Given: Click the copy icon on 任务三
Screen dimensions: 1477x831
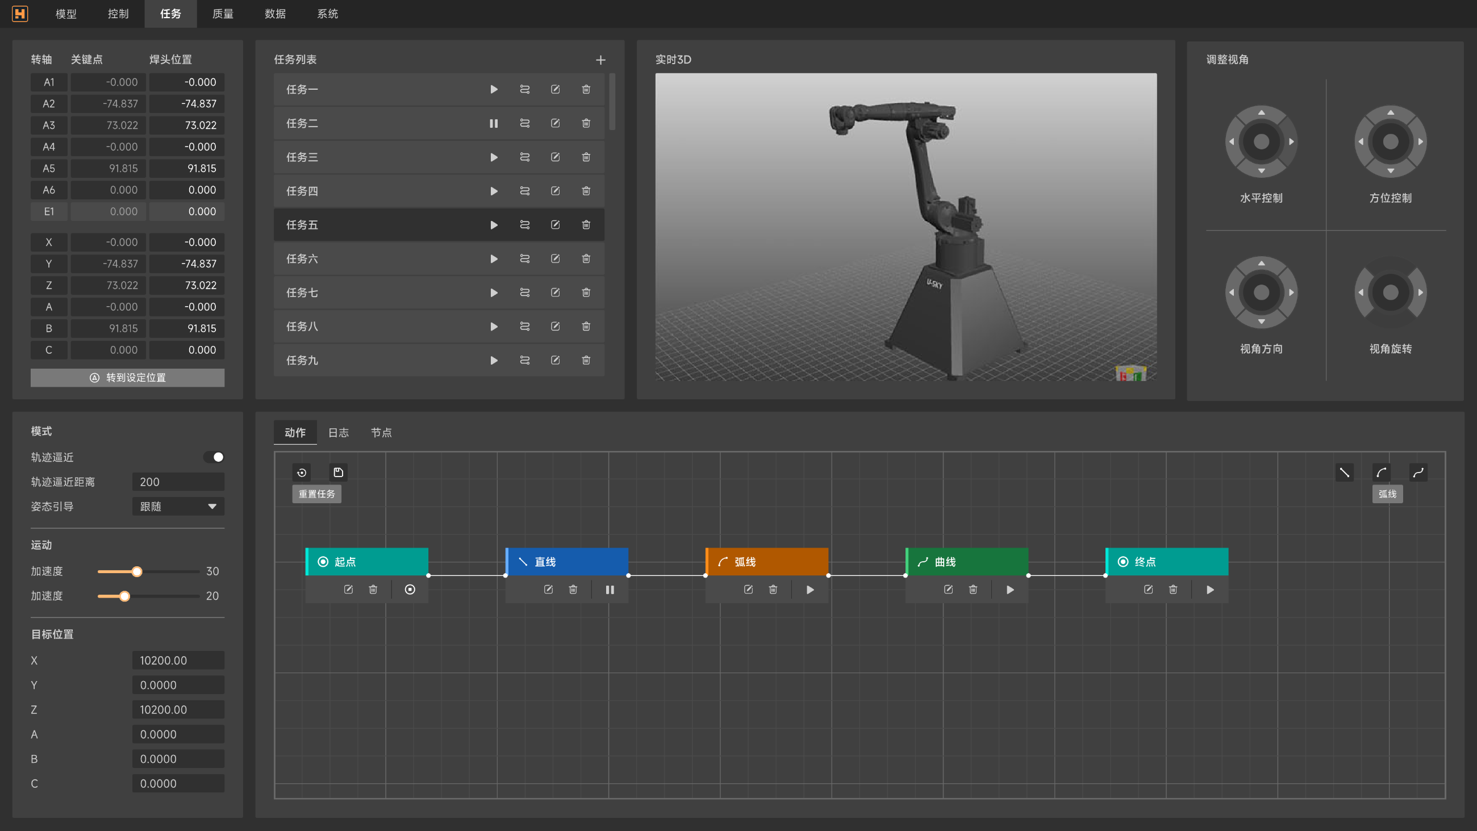Looking at the screenshot, I should tap(524, 157).
